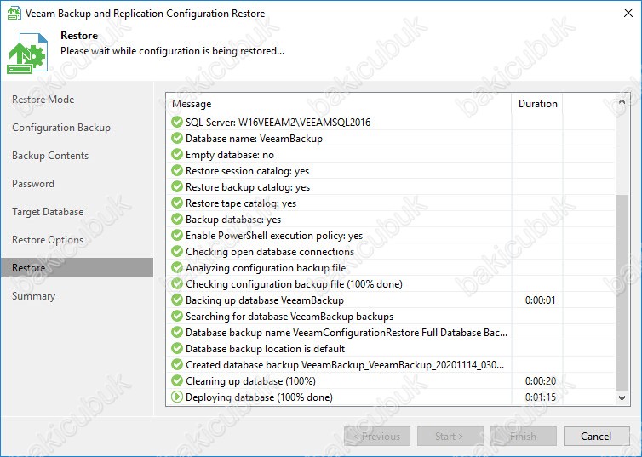Select 'Searching for database VeeamBackup backups' text

pos(289,317)
